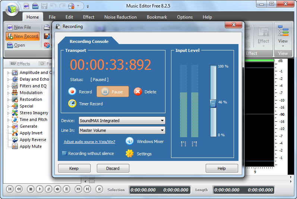
Task: Click Adjust audio source in Vista/Win7 link
Action: click(x=89, y=142)
